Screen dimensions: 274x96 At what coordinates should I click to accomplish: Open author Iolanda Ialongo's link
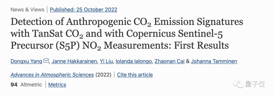coord(134,61)
